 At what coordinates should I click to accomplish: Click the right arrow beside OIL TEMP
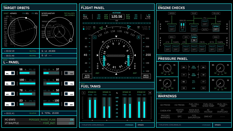(x=198, y=75)
